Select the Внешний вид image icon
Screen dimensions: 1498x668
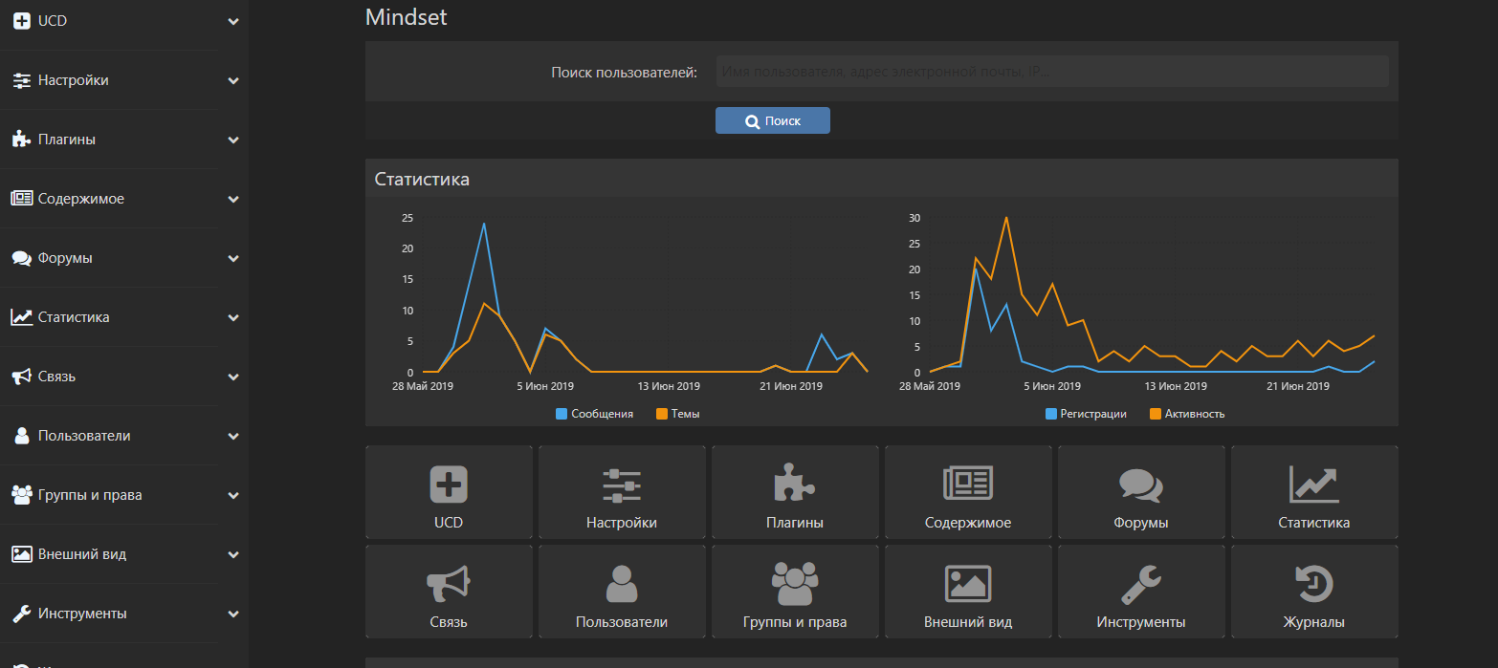pyautogui.click(x=967, y=583)
